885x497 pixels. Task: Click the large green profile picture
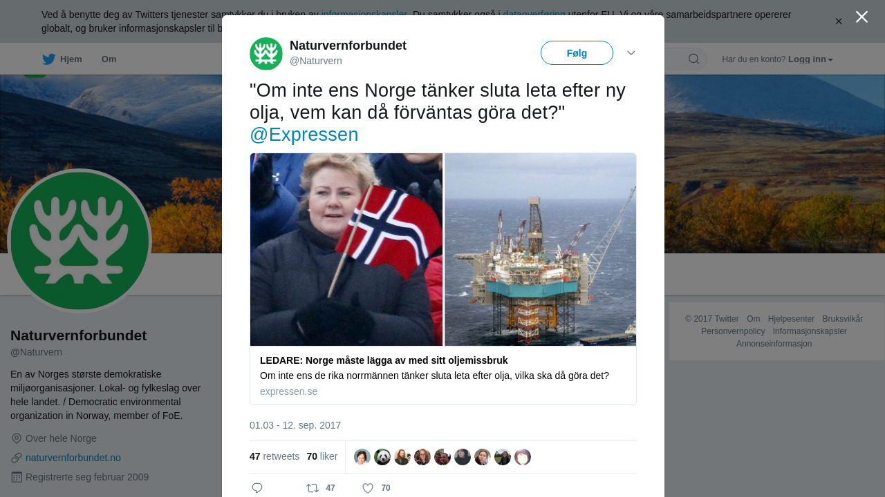pyautogui.click(x=80, y=241)
